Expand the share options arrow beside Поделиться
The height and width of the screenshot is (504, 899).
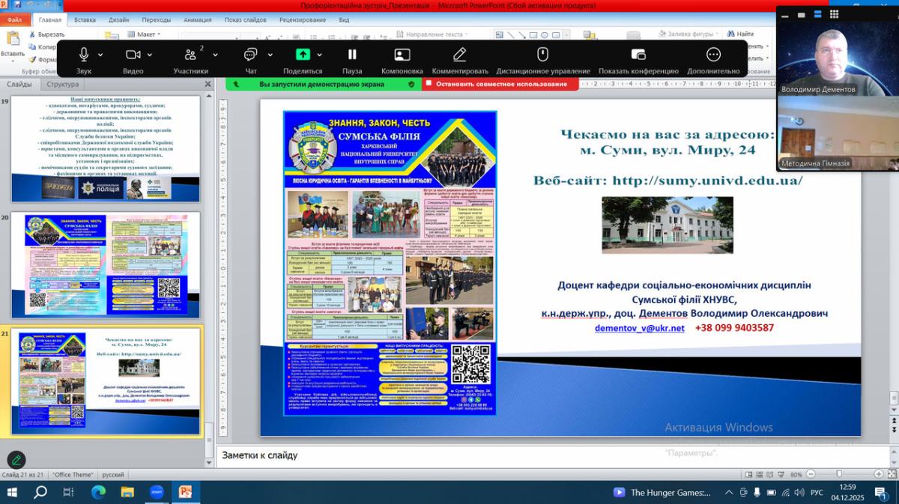pos(320,55)
